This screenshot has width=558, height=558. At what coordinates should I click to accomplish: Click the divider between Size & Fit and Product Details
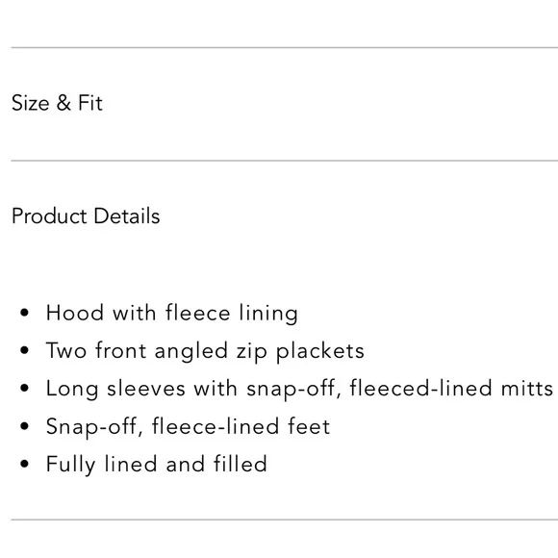pos(285,161)
